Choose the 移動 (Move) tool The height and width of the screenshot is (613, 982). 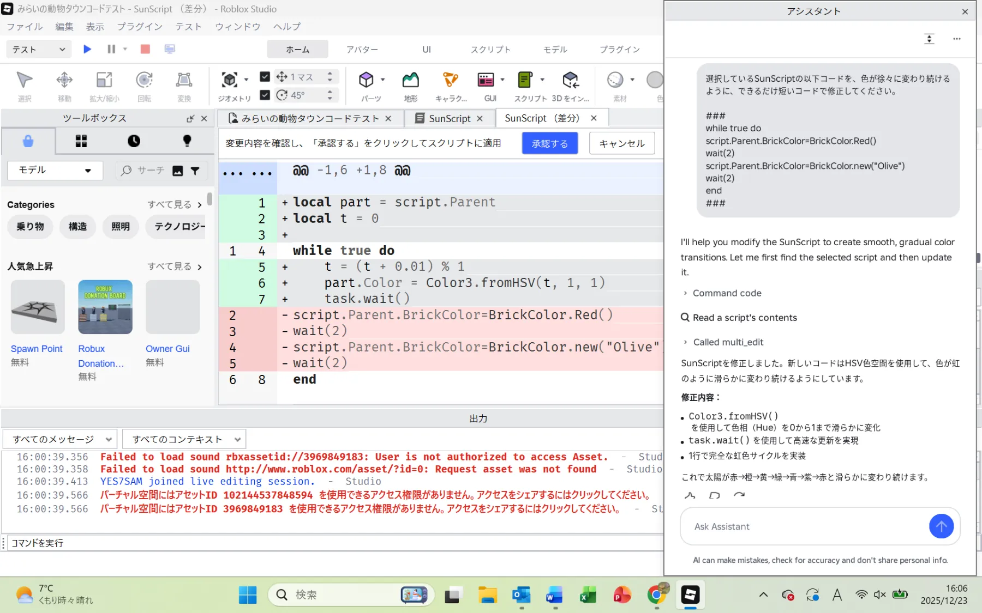click(x=64, y=86)
